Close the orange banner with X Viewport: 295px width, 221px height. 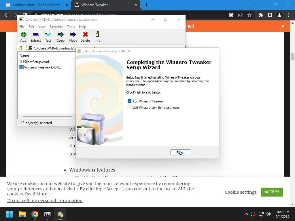coord(283,26)
